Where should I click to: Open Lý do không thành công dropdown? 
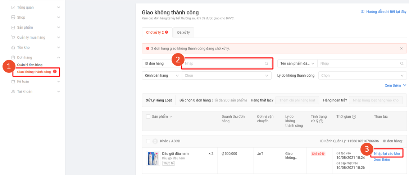pyautogui.click(x=363, y=76)
